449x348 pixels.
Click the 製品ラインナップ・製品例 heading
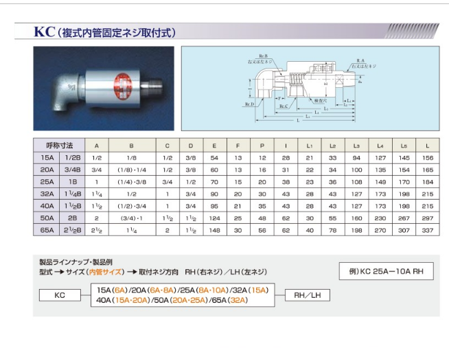(x=76, y=262)
